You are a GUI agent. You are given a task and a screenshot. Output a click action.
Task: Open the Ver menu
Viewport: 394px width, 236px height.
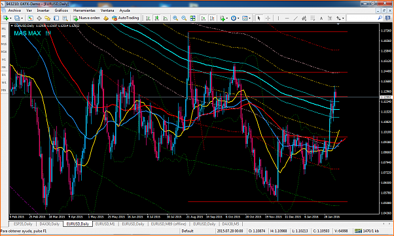pos(29,10)
